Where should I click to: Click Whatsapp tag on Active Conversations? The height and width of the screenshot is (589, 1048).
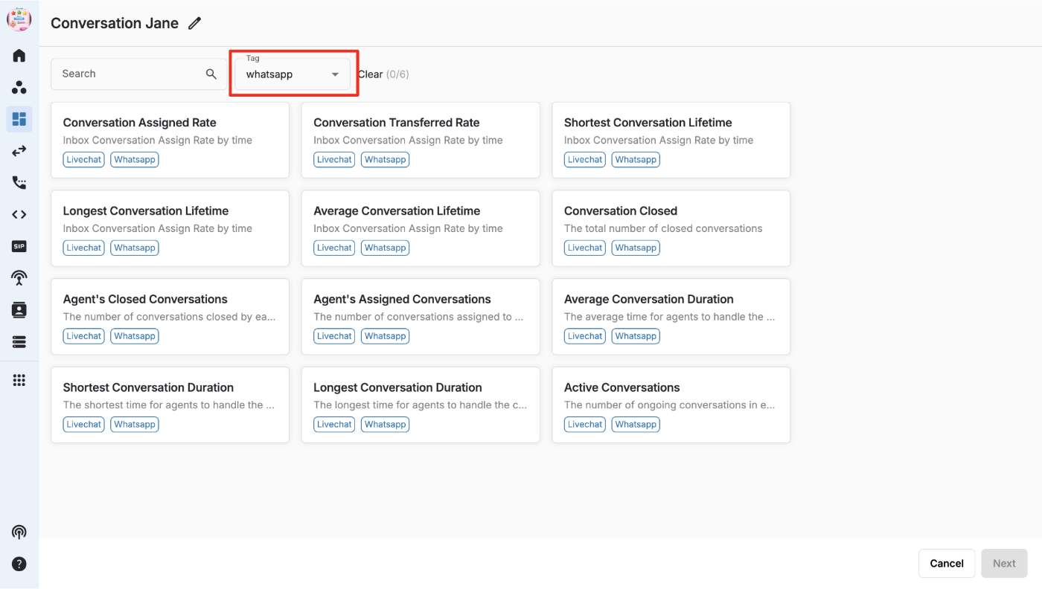pos(636,425)
